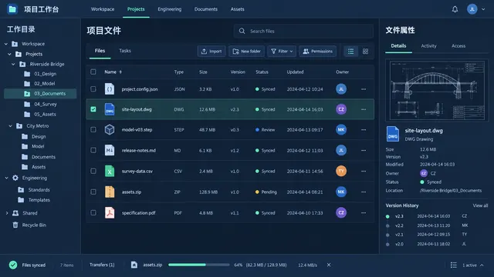
Task: Open more options for project.config.json
Action: tap(364, 89)
